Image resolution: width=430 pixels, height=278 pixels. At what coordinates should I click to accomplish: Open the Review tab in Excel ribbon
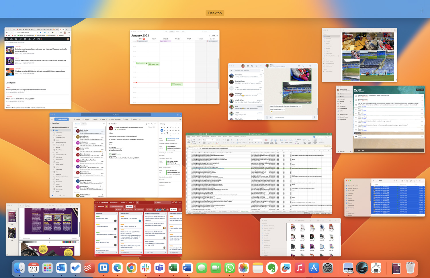(x=225, y=137)
